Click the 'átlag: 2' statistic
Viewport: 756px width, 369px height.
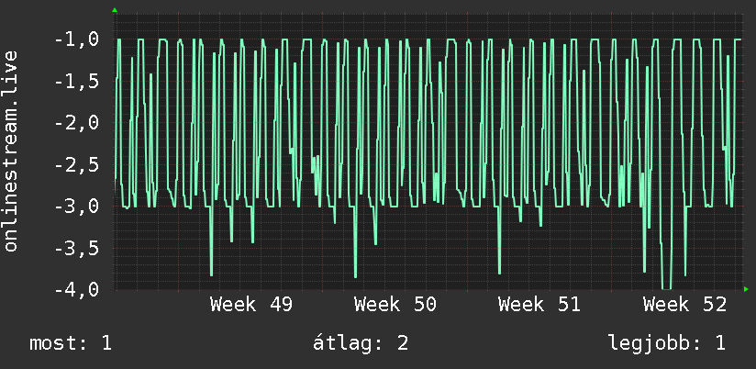tap(361, 343)
